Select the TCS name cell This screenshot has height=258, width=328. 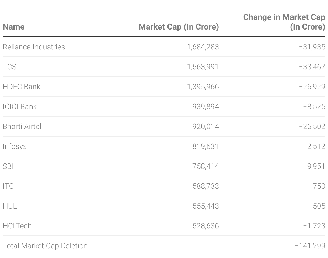click(10, 67)
